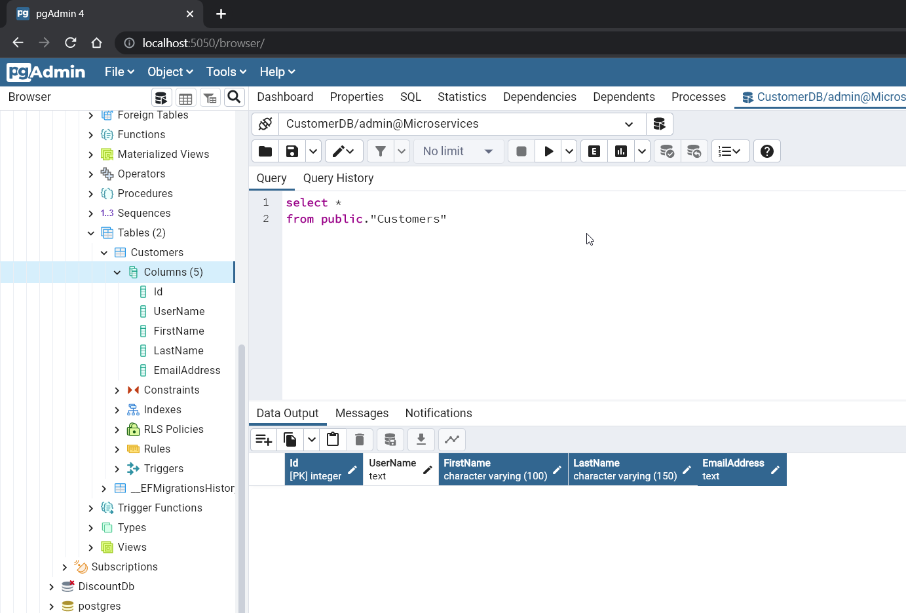Open explain analyze options dropdown arrow

click(x=642, y=151)
